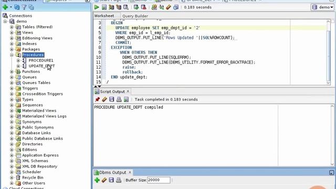Click the Run Script toolbar icon

tap(104, 7)
